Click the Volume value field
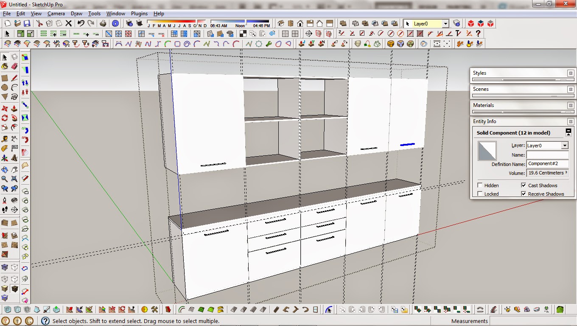 pyautogui.click(x=547, y=173)
